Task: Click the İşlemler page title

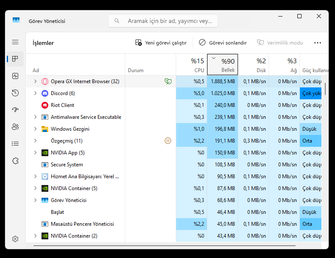Action: [x=43, y=43]
